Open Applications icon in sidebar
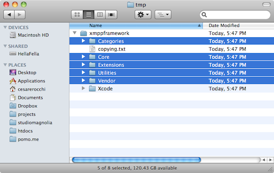Screen dimensions: 274x173 (x=13, y=81)
